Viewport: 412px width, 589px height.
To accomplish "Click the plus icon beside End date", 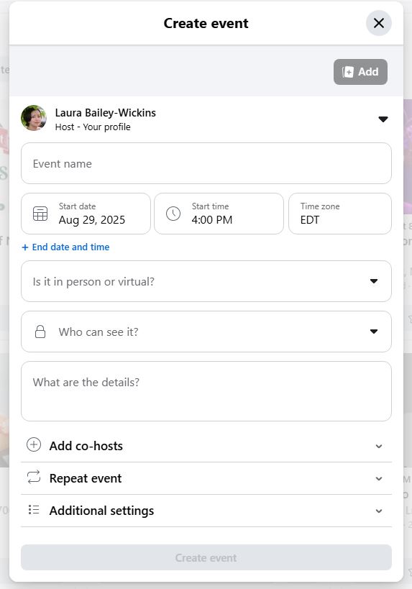I will 25,247.
